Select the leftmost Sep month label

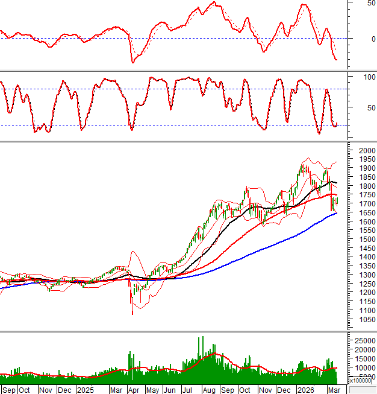coord(8,390)
